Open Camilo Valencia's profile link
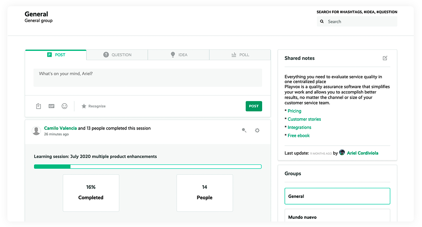 coord(60,128)
